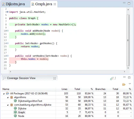
Task: Close the Graph.java editor tab
Action: tap(55, 4)
